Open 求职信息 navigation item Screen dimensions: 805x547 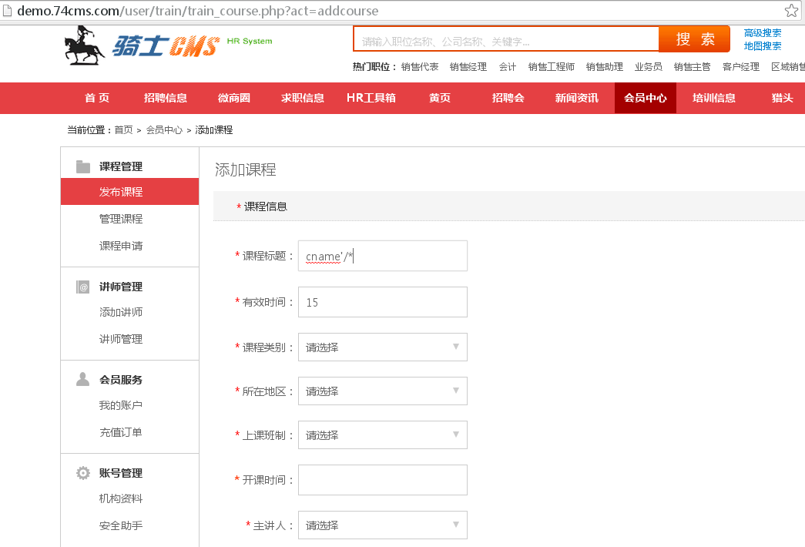[303, 98]
